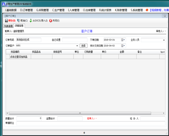Open the R.统计报表 menu
Viewport: 169px width, 136px height.
pos(105,10)
